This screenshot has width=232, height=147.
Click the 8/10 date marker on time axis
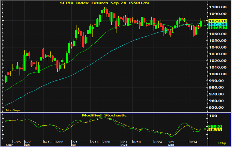point(137,142)
